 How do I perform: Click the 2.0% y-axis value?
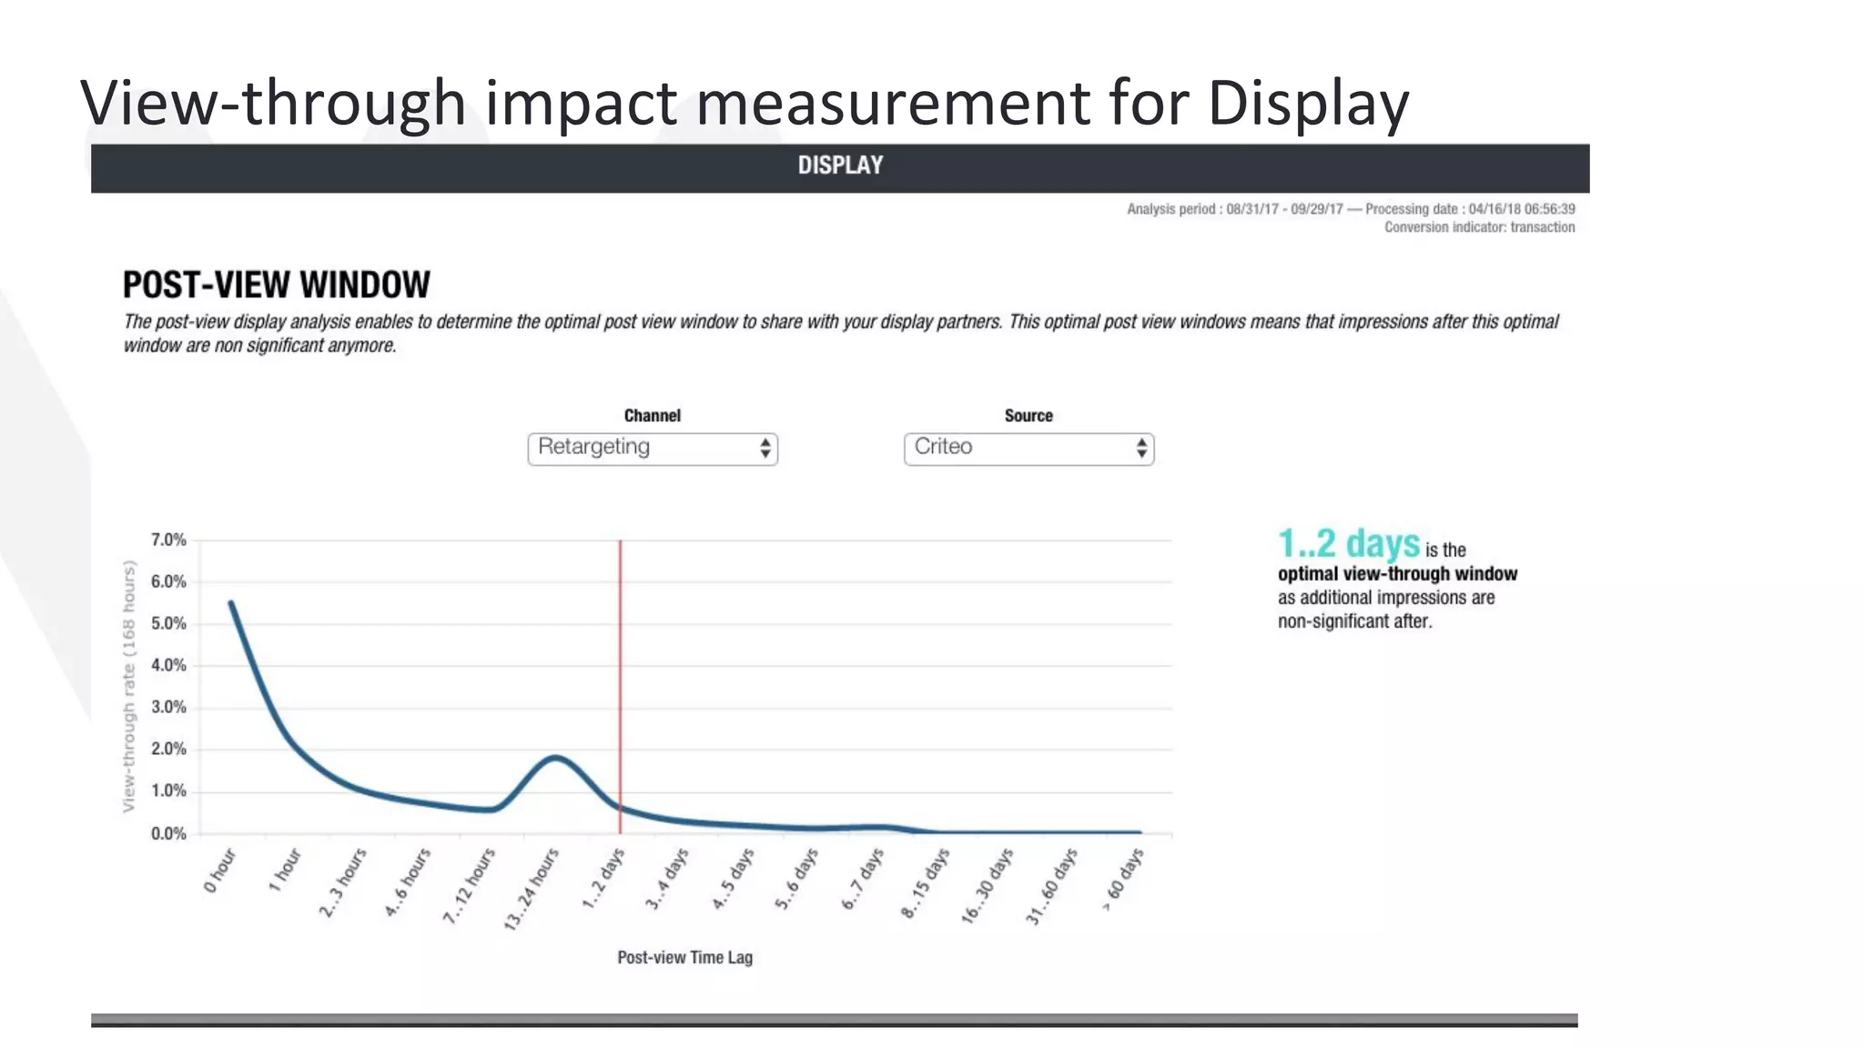coord(168,750)
